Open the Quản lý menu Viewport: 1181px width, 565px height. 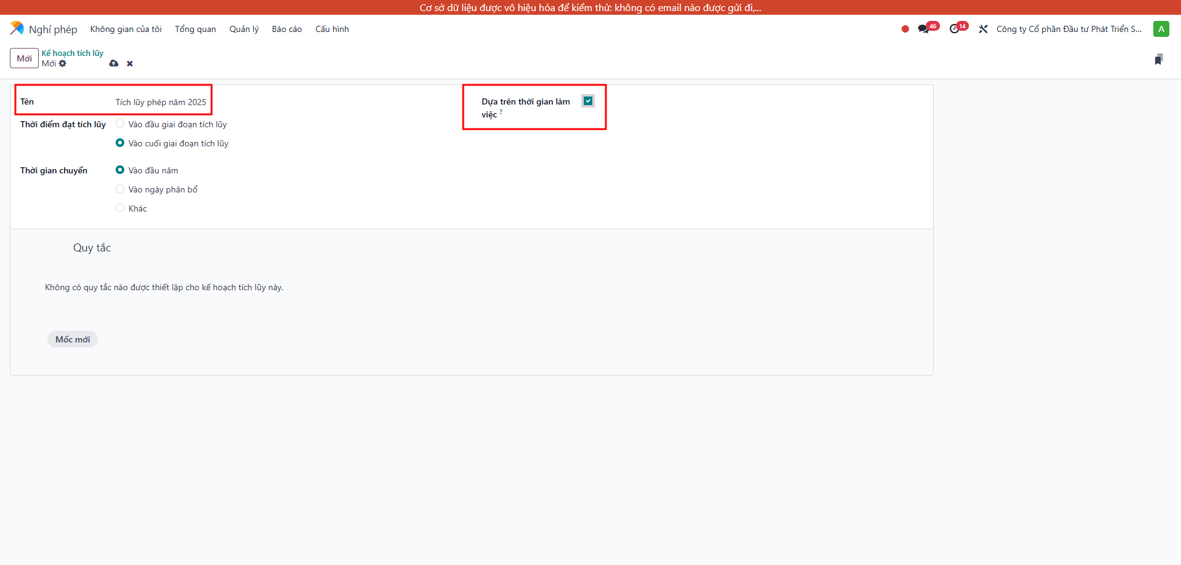244,29
